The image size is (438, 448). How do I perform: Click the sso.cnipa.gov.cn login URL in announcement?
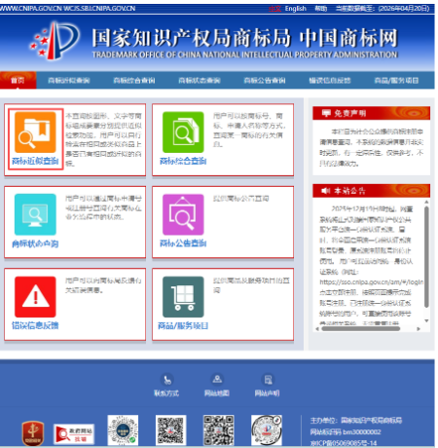coord(372,282)
